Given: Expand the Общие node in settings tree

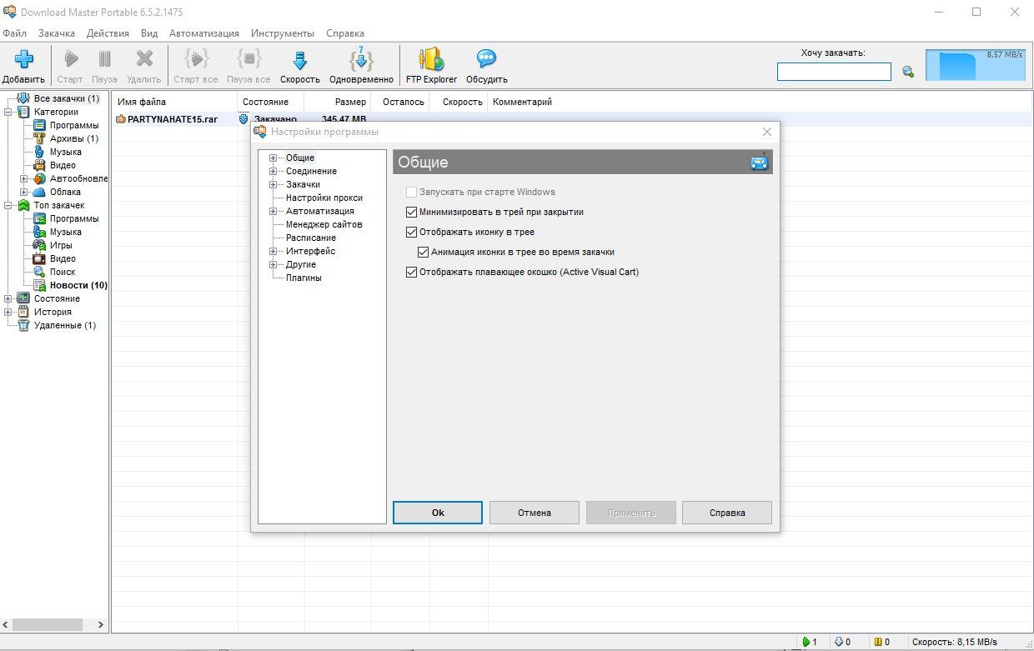Looking at the screenshot, I should (273, 158).
